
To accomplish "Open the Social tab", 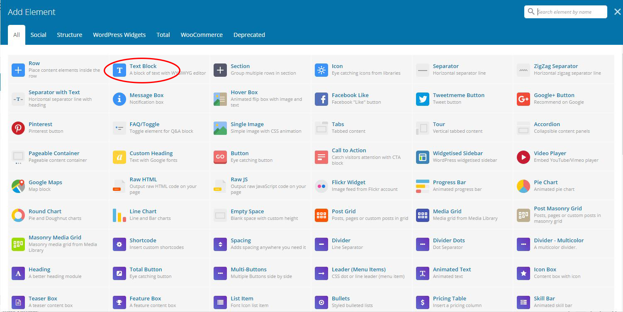I will click(38, 35).
